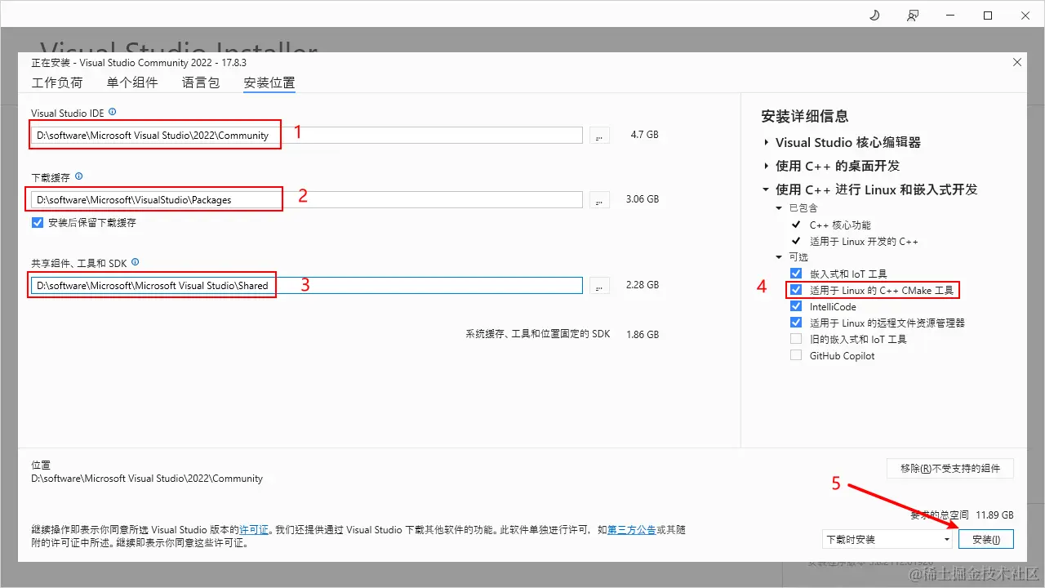
Task: Uncheck 嵌入式和 IoT 工具 option
Action: coord(796,274)
